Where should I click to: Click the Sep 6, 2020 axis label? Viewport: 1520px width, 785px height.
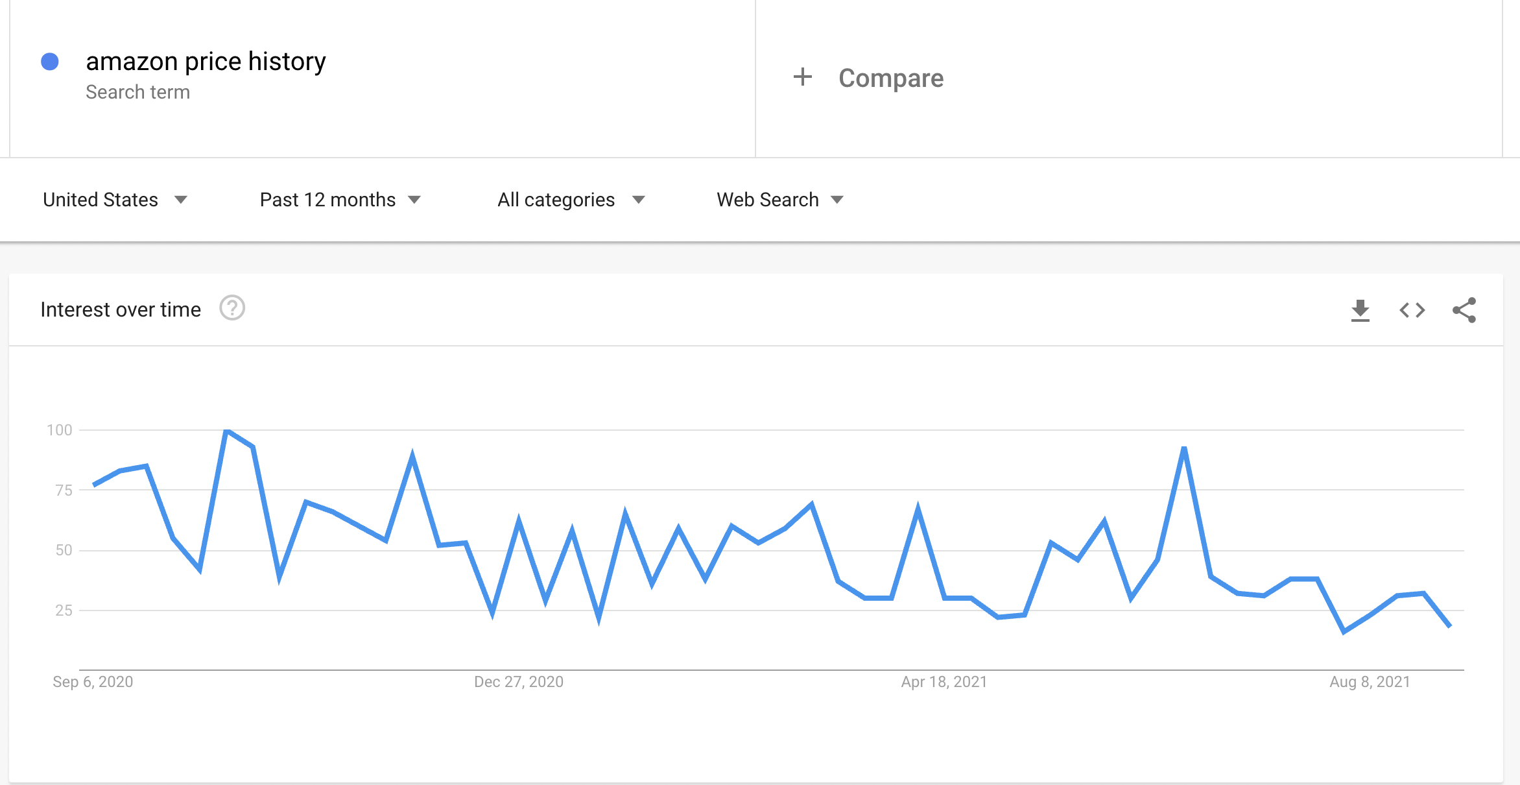93,682
